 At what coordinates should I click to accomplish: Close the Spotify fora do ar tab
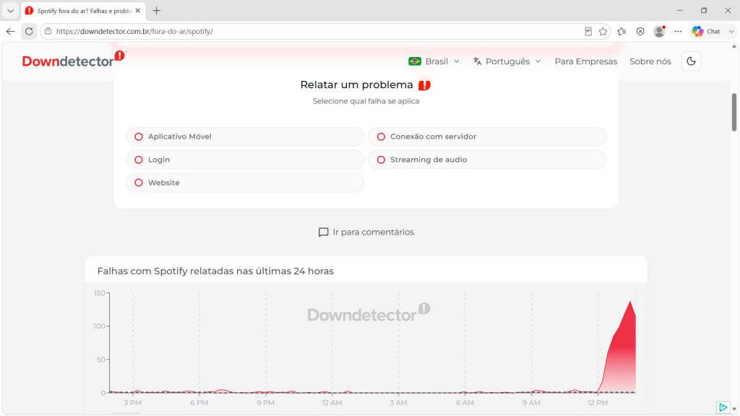coord(138,10)
